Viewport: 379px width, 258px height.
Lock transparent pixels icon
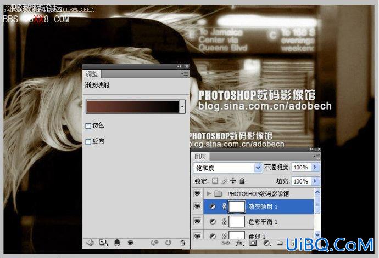(215, 181)
